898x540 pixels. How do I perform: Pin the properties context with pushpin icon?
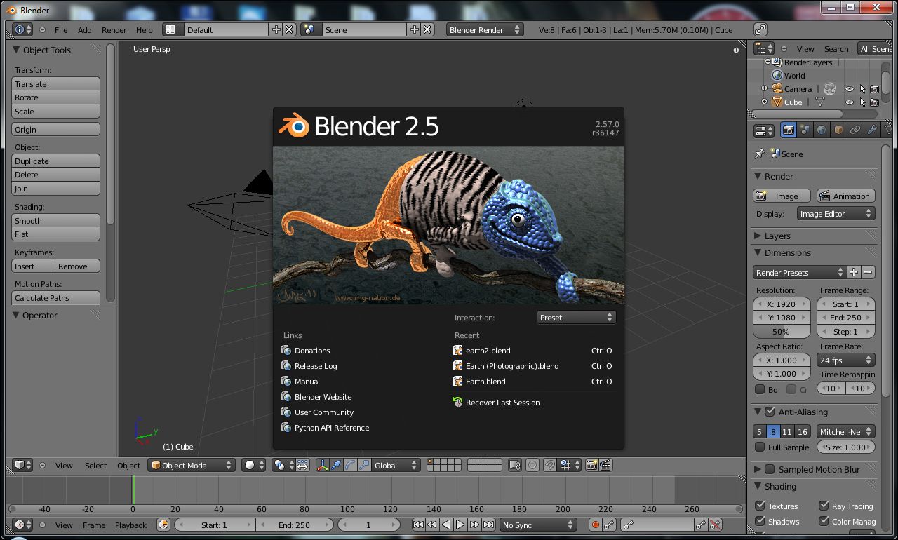[x=760, y=154]
